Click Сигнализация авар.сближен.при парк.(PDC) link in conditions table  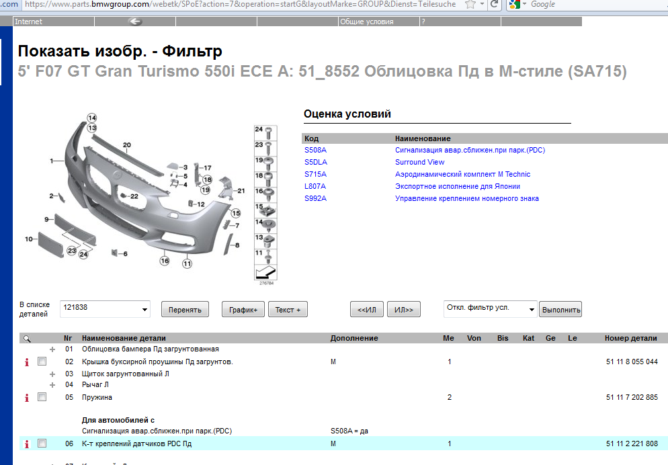470,151
